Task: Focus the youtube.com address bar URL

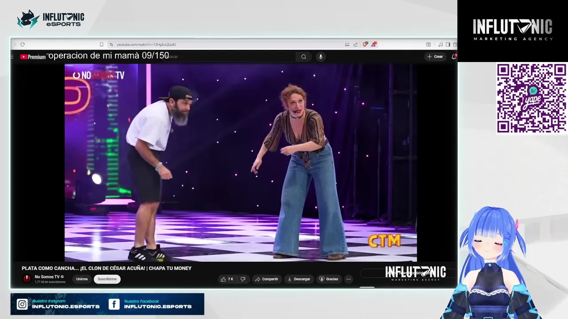Action: [146, 44]
